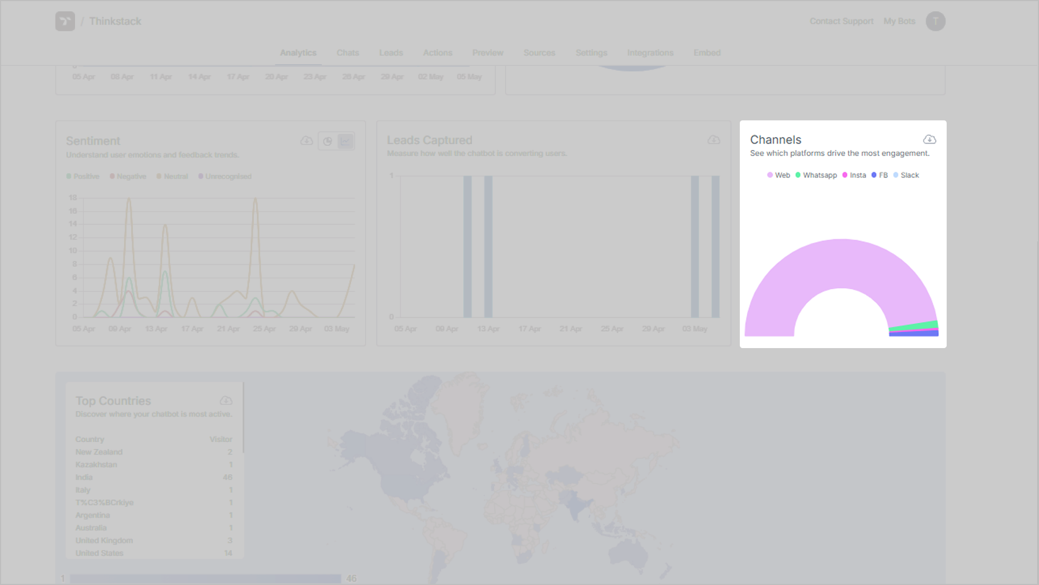Image resolution: width=1039 pixels, height=585 pixels.
Task: Select the United Kingdom country row
Action: (154, 541)
